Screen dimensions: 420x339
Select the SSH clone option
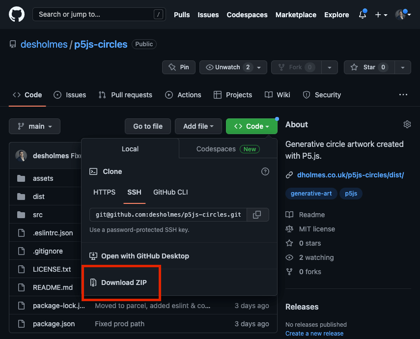click(134, 193)
